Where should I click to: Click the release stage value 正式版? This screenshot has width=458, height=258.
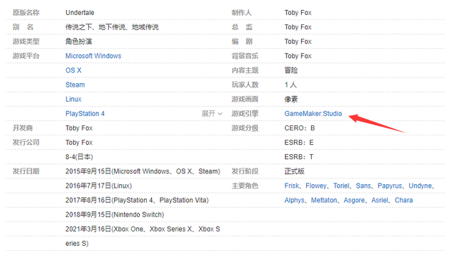[x=295, y=171]
